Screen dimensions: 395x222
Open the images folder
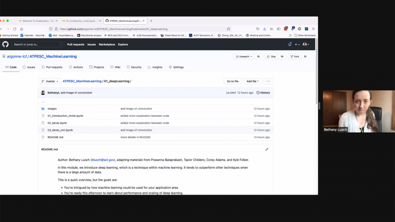click(52, 109)
